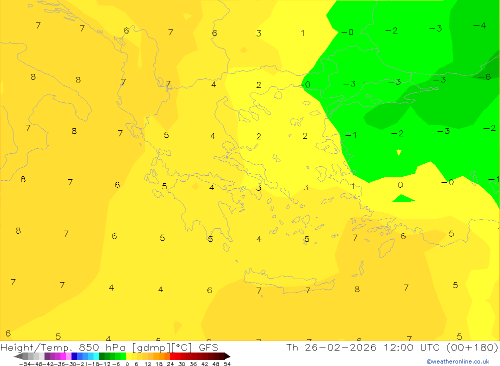
Task: Pick the darkest green legend swatch
Action: pyautogui.click(x=101, y=356)
